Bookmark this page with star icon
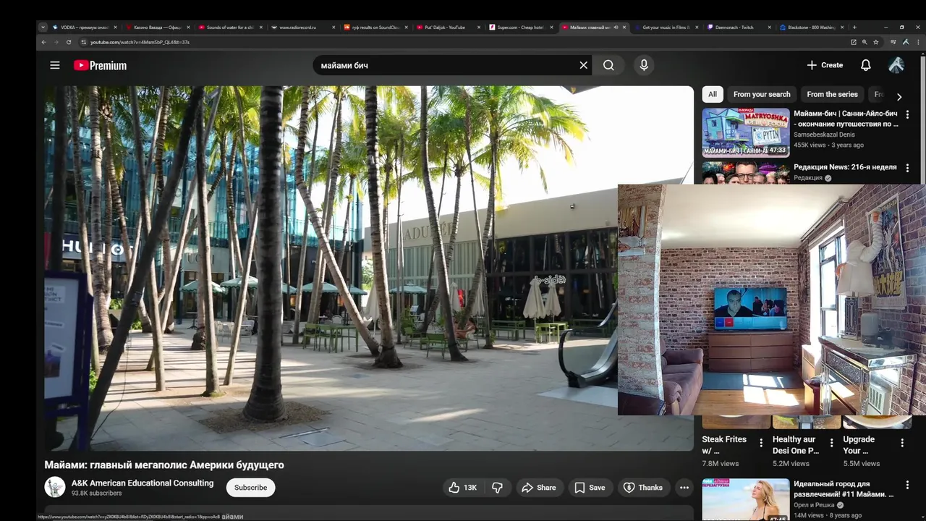 click(875, 42)
